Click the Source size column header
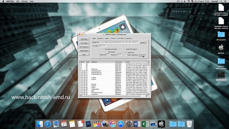The width and height of the screenshot is (229, 129). (120, 62)
